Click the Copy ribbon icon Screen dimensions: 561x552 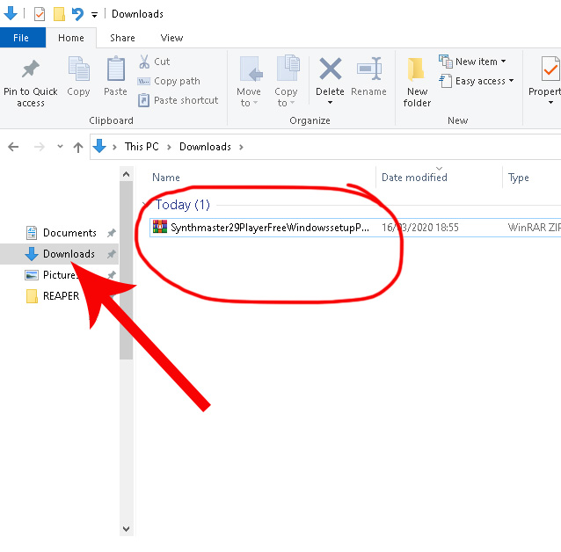coord(79,69)
